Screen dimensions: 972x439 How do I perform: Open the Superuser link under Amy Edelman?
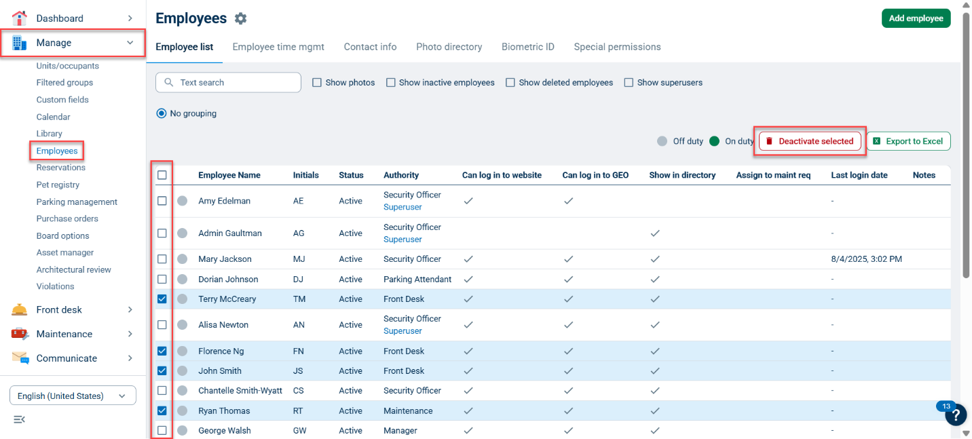403,207
